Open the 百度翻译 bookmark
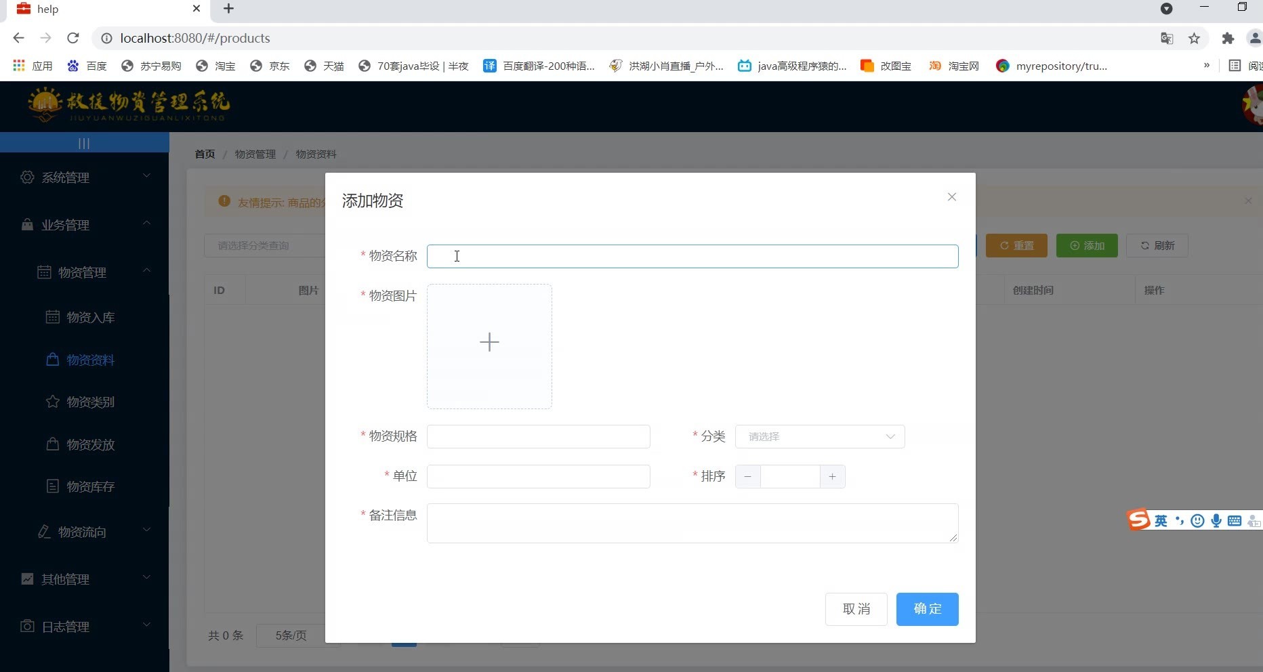1263x672 pixels. [539, 66]
